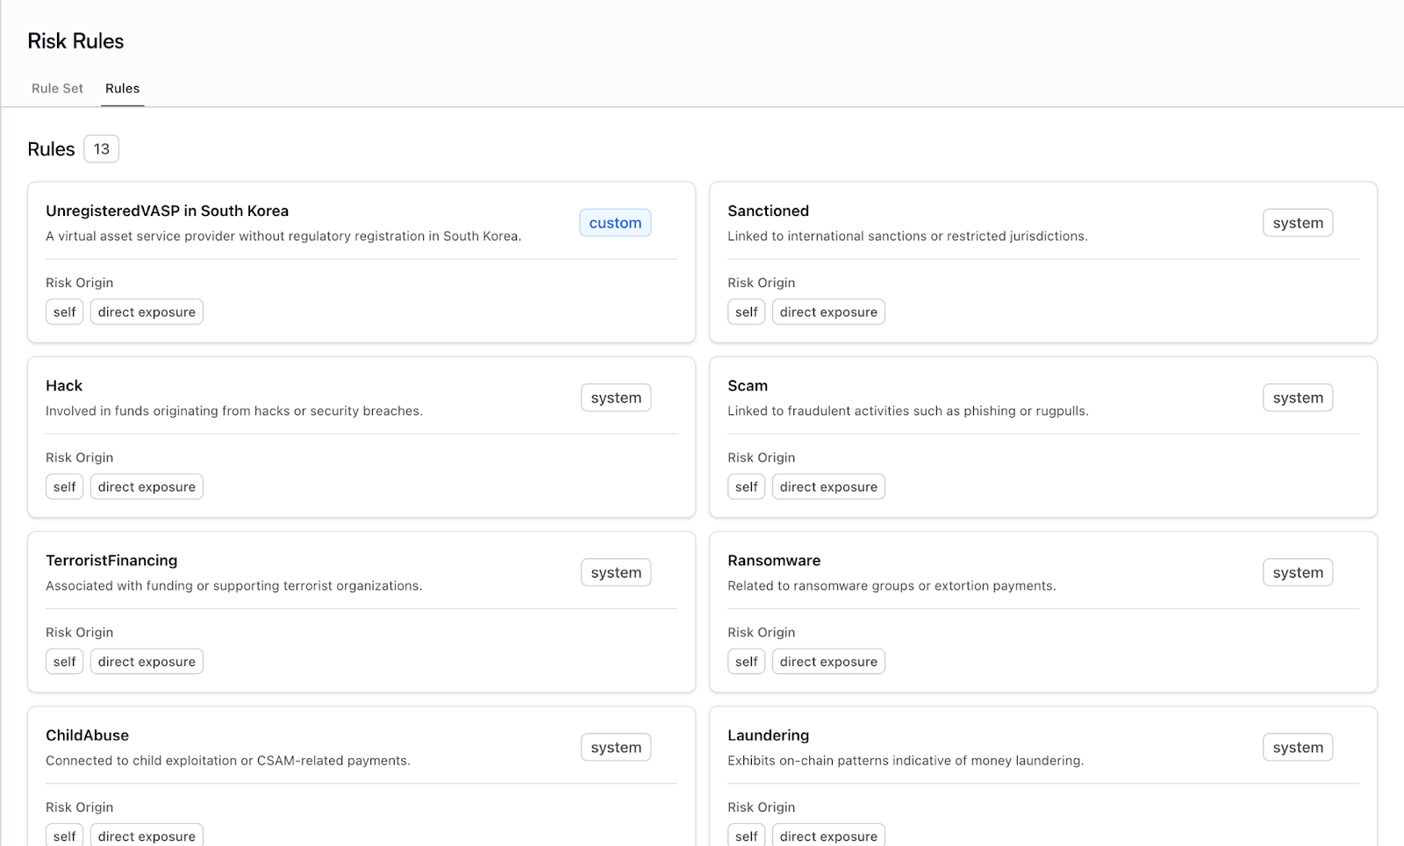
Task: Click the TerroristFinancing rule title
Action: 111,560
